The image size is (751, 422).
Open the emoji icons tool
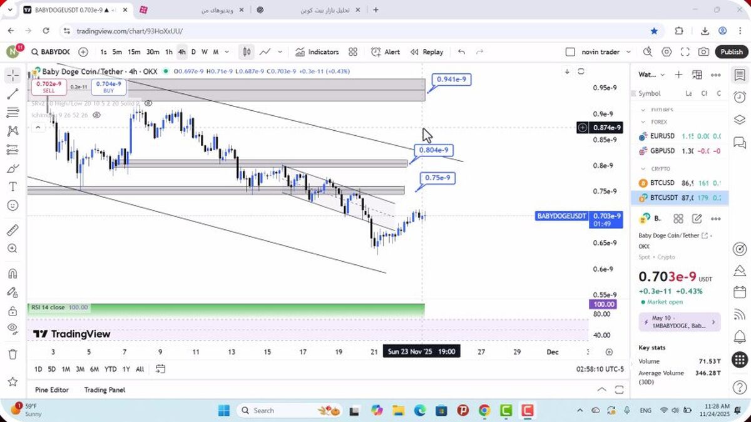point(13,205)
